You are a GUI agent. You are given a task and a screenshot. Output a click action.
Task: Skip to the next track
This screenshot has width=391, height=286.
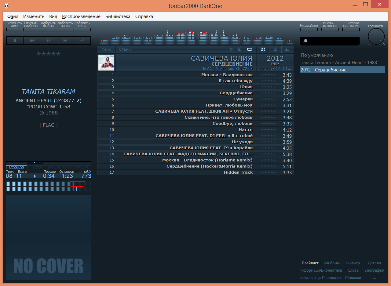click(65, 41)
